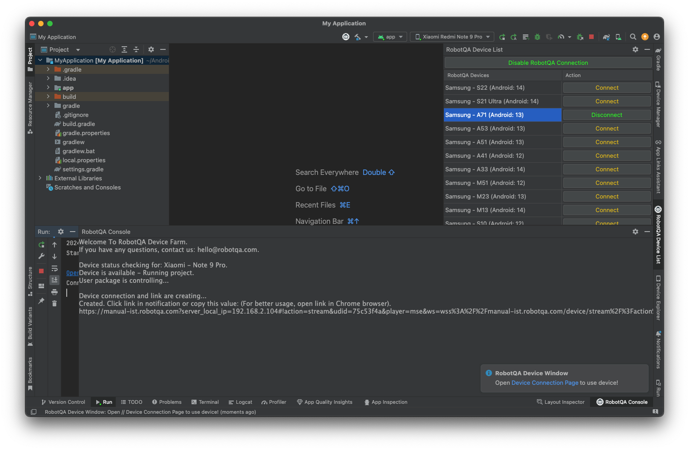This screenshot has width=689, height=450.
Task: Click Disconnect for Samsung A71
Action: pos(606,115)
